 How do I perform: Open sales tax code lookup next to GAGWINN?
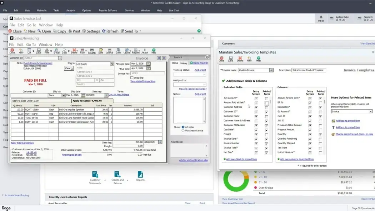click(160, 142)
